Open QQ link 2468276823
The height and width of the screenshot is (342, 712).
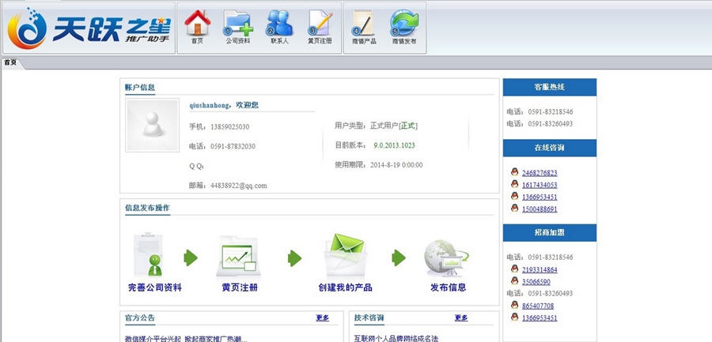pyautogui.click(x=540, y=173)
